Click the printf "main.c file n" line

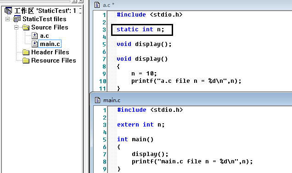click(x=192, y=161)
